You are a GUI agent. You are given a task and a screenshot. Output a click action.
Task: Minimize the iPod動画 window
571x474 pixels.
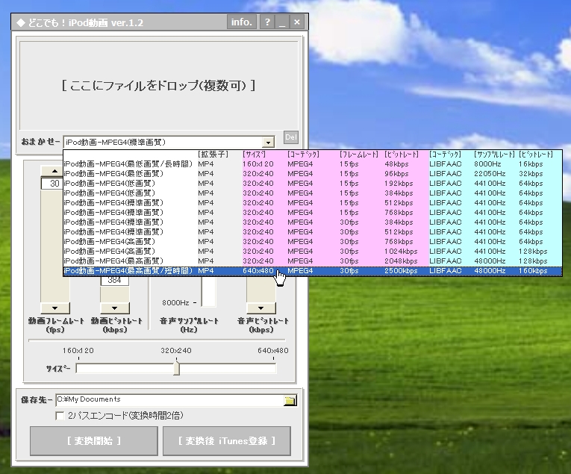[282, 22]
